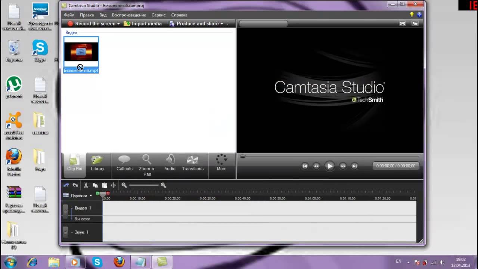Open the Файл menu
Viewport: 478px width, 269px height.
point(69,15)
